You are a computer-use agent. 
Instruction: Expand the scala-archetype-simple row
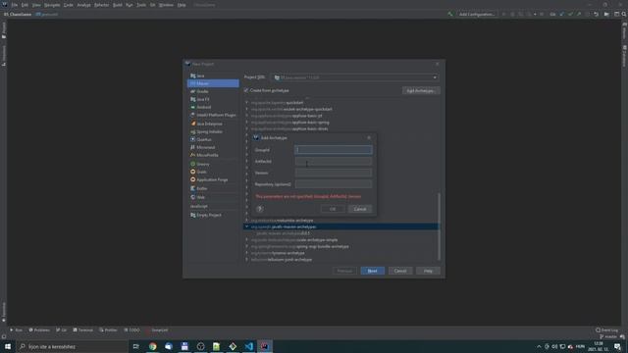pos(246,239)
